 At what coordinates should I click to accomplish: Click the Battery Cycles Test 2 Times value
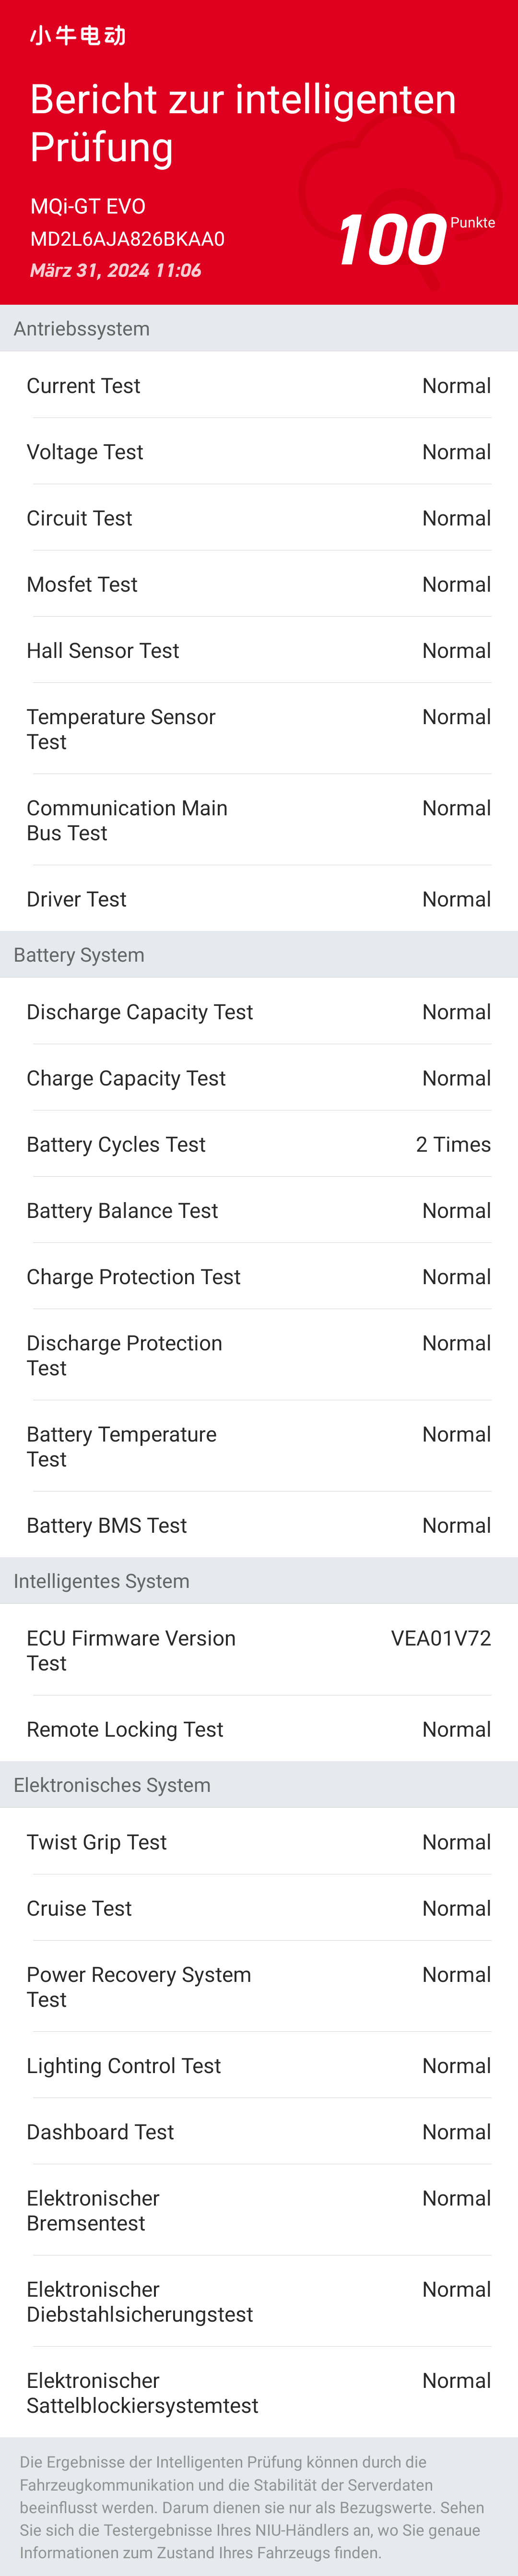453,1144
